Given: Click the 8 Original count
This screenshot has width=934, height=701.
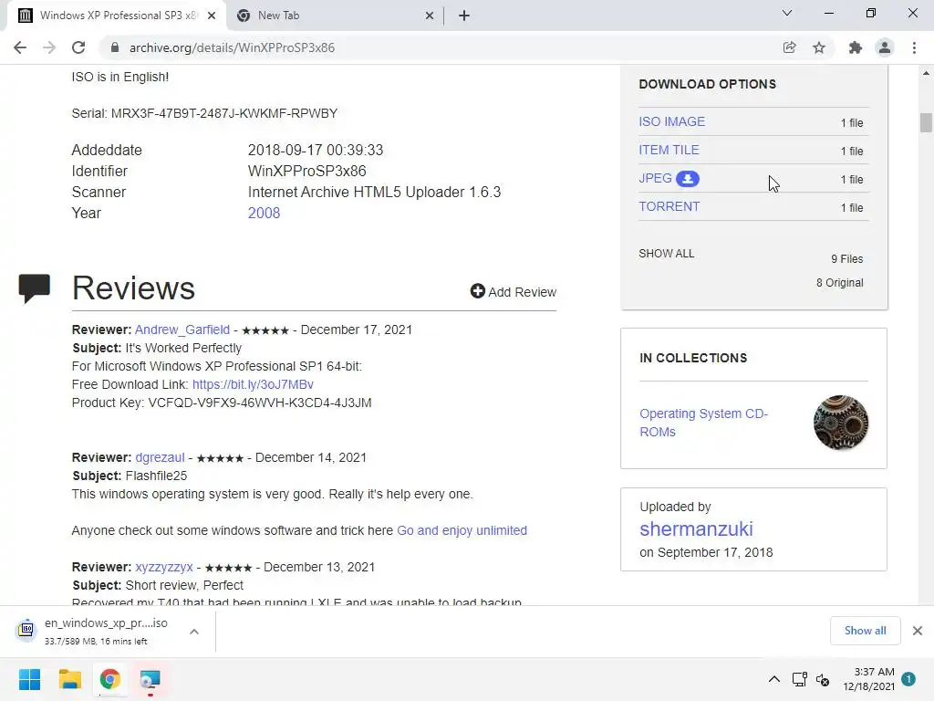Looking at the screenshot, I should click(x=839, y=283).
